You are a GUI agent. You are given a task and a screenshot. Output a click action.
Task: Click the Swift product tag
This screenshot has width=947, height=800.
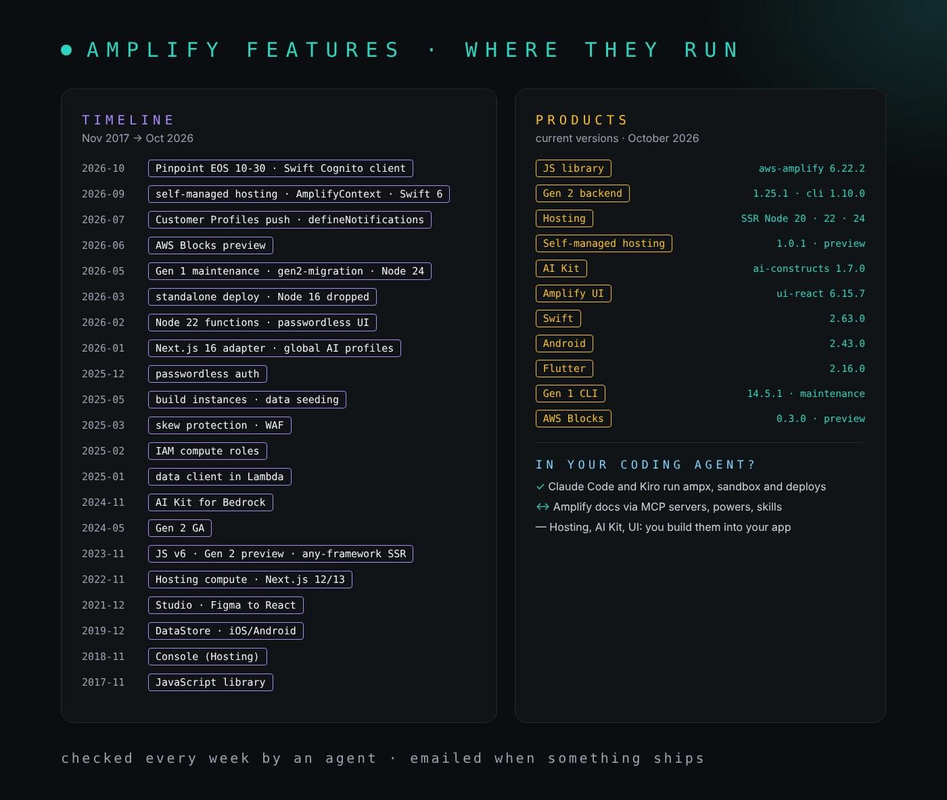tap(558, 319)
